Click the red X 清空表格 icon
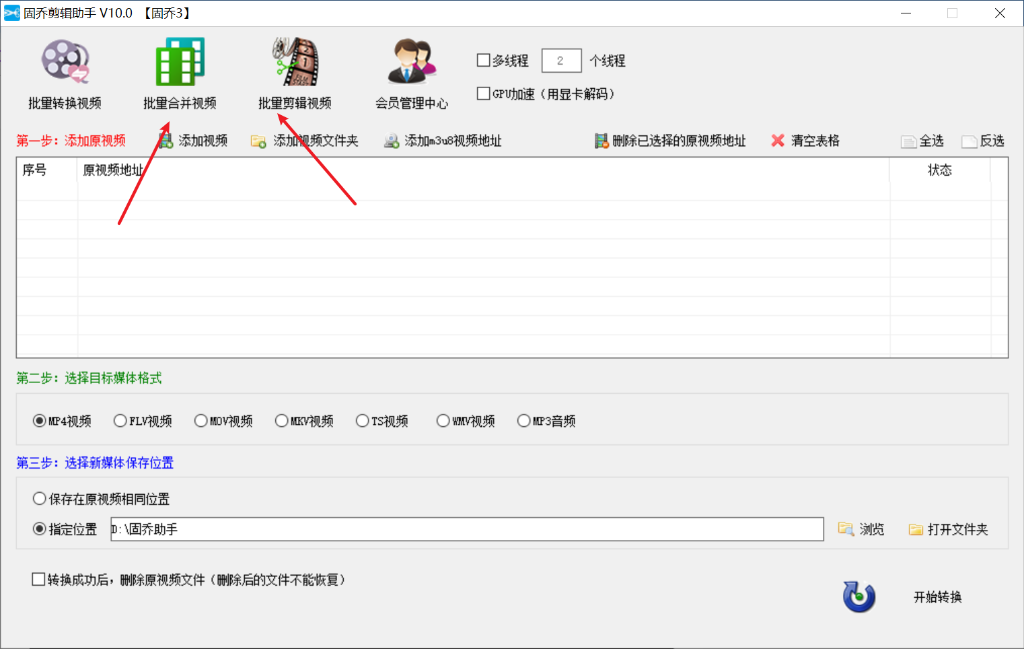Viewport: 1024px width, 649px height. [x=778, y=141]
